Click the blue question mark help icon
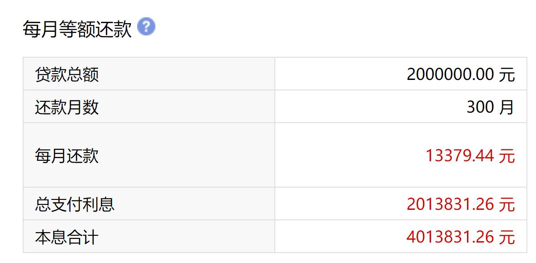536x263 pixels. point(146,27)
